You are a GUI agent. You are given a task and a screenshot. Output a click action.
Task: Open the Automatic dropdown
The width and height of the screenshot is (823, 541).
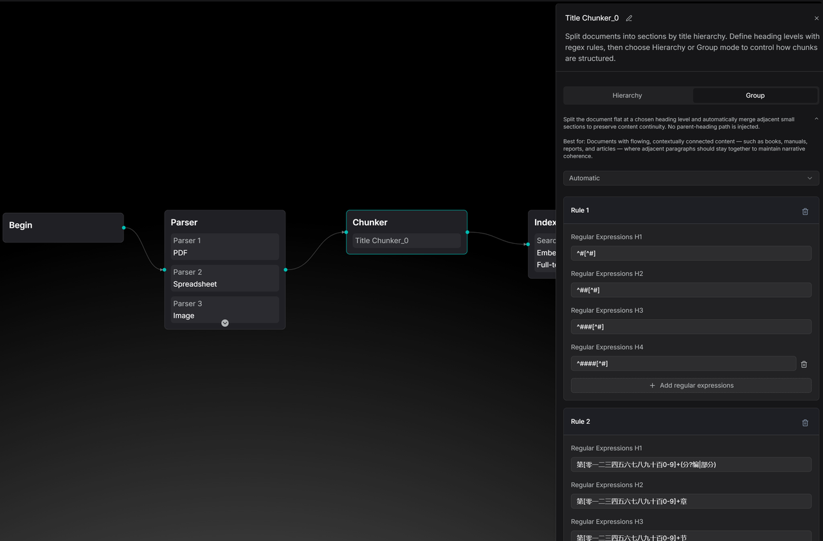click(691, 178)
